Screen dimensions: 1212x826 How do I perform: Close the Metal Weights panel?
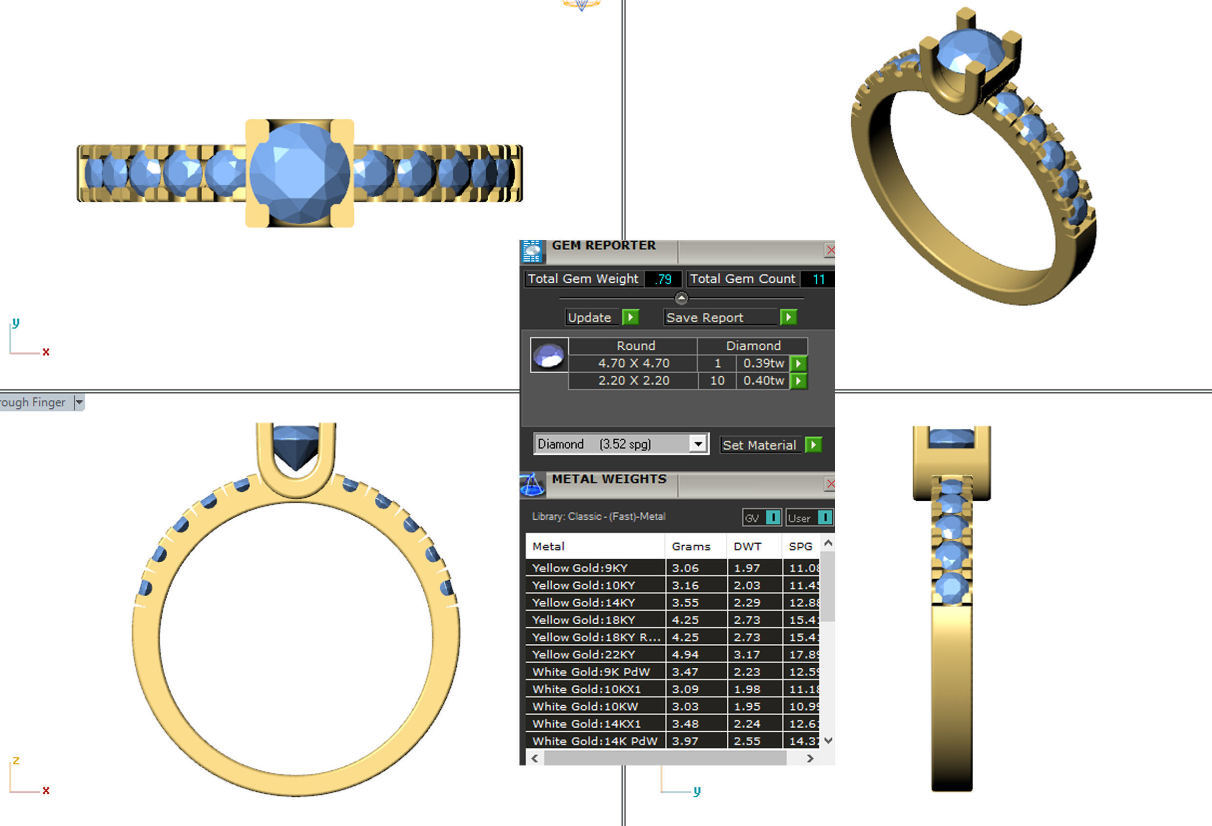coord(830,484)
